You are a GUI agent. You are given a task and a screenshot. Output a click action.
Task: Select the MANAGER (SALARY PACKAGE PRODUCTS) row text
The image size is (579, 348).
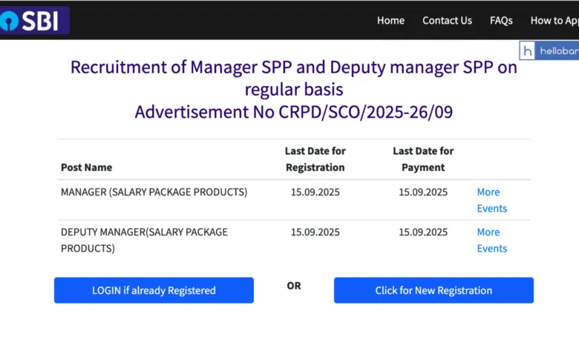[154, 193]
